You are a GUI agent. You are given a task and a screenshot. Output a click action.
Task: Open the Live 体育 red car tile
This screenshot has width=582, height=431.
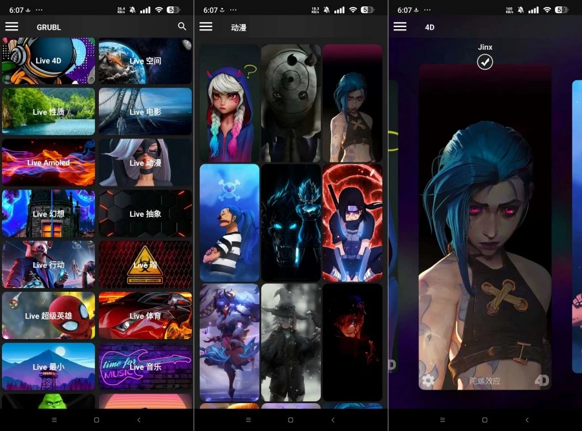tap(145, 316)
